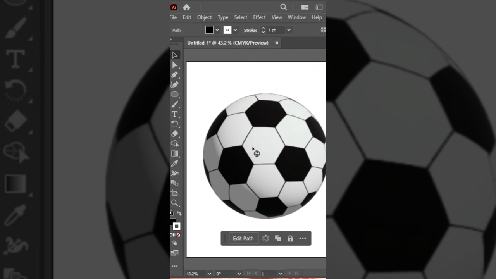Close the Untitled-1 document tab
496x279 pixels.
coord(277,43)
